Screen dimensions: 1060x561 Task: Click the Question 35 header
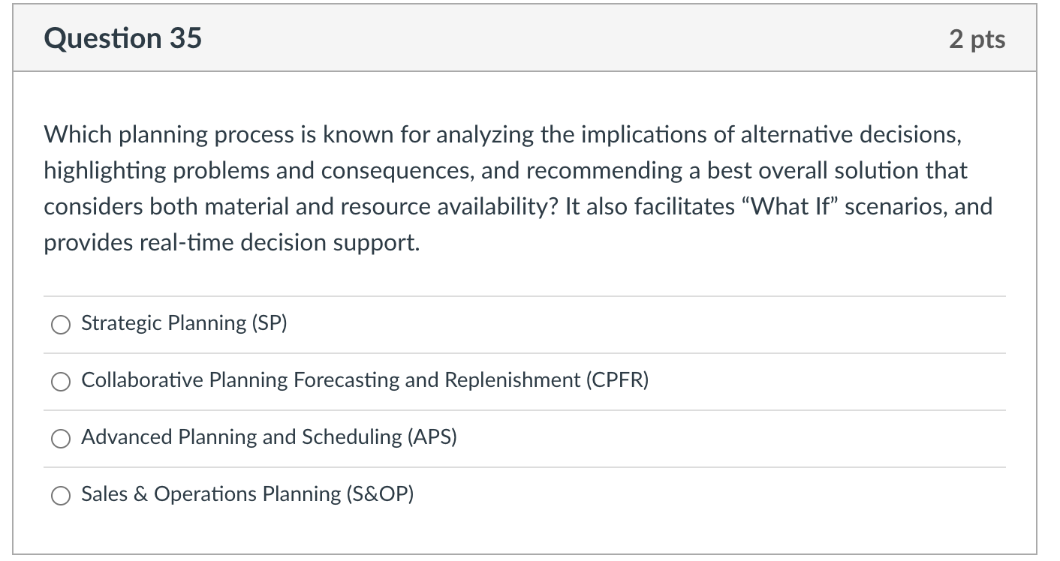123,37
